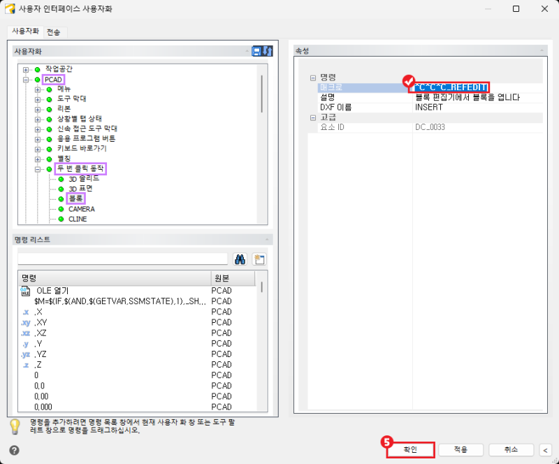Select the 0 command row
The width and height of the screenshot is (559, 464).
click(137, 375)
